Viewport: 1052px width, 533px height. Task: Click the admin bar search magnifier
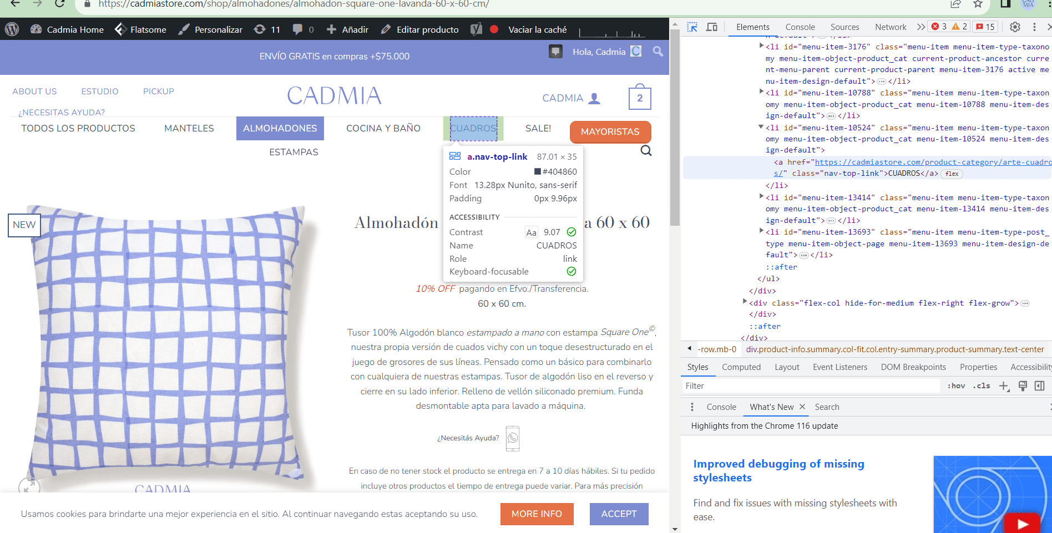(x=657, y=52)
